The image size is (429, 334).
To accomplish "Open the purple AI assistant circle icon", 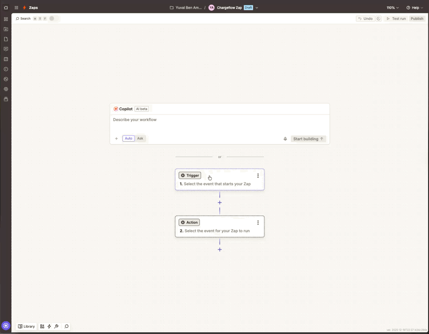I will 6,325.
